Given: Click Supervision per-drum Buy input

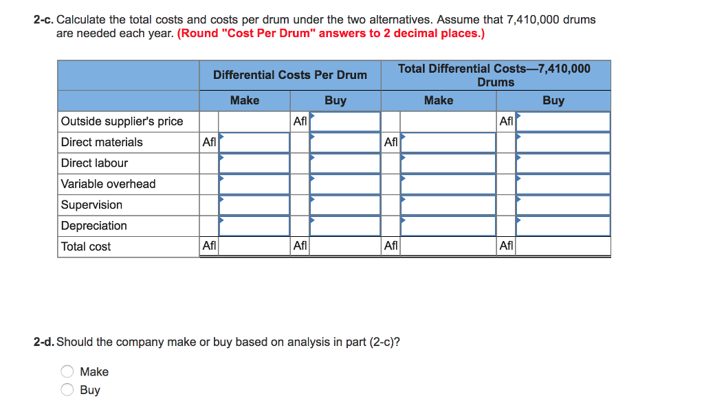Looking at the screenshot, I should click(345, 205).
